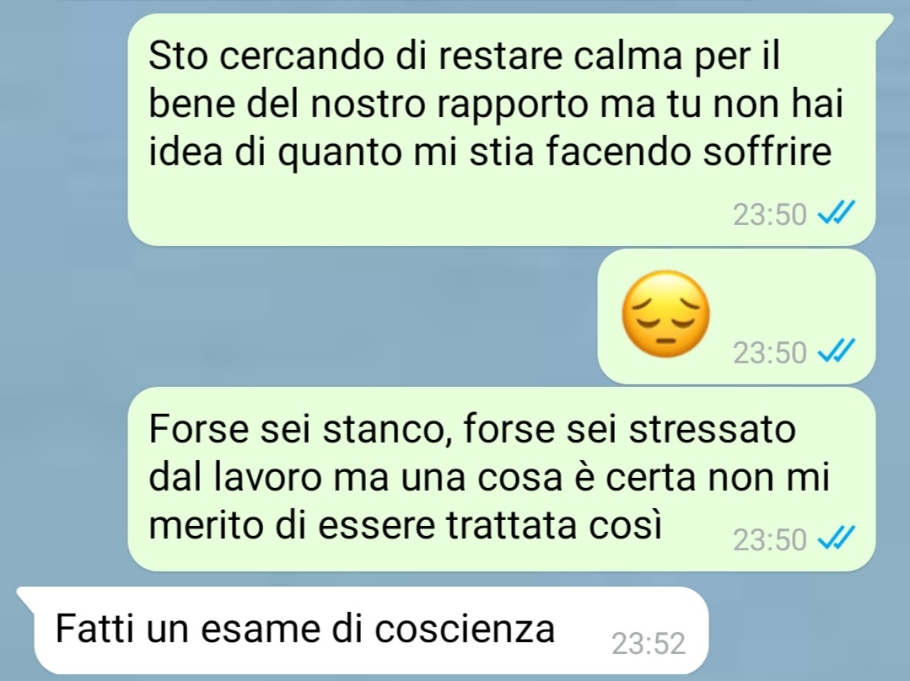The image size is (910, 681).
Task: Tap the pensive face emoji
Action: [x=665, y=314]
